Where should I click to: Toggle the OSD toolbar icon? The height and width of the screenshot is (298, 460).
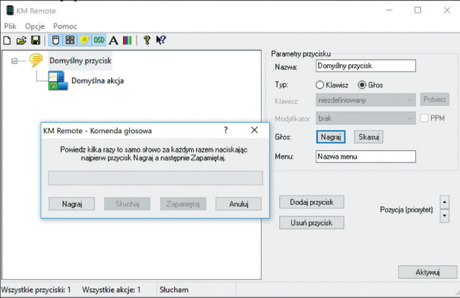pos(99,40)
